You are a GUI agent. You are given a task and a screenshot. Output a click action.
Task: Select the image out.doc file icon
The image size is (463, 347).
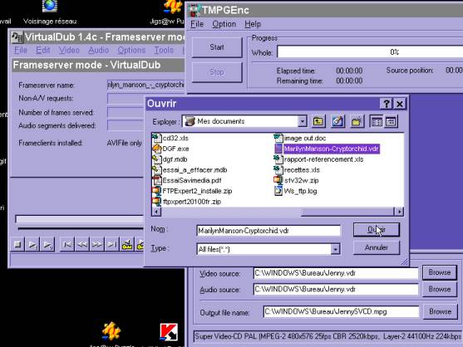coord(278,138)
